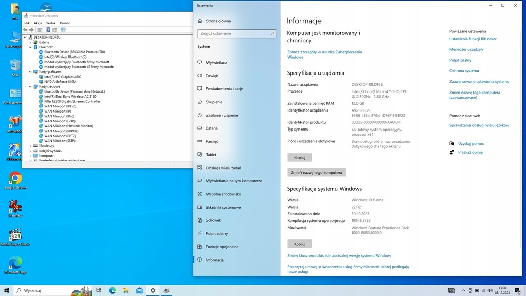
Task: Click Uzyskaj pomoc link
Action: pos(471,144)
